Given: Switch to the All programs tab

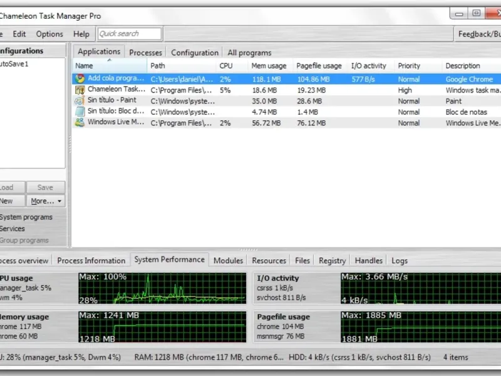Looking at the screenshot, I should 249,53.
